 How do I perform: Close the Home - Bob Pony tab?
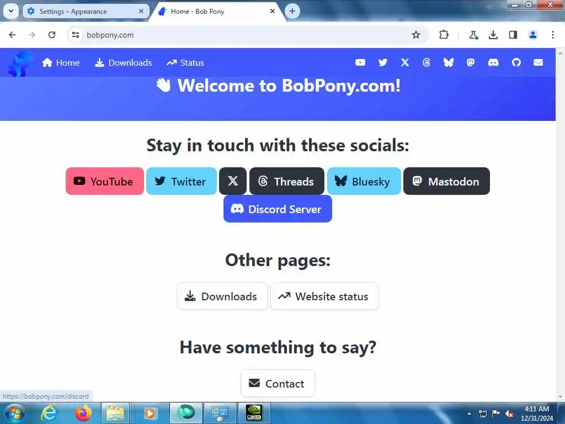(x=273, y=11)
